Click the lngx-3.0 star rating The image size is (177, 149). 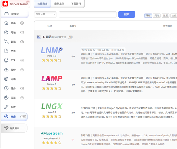point(52,116)
